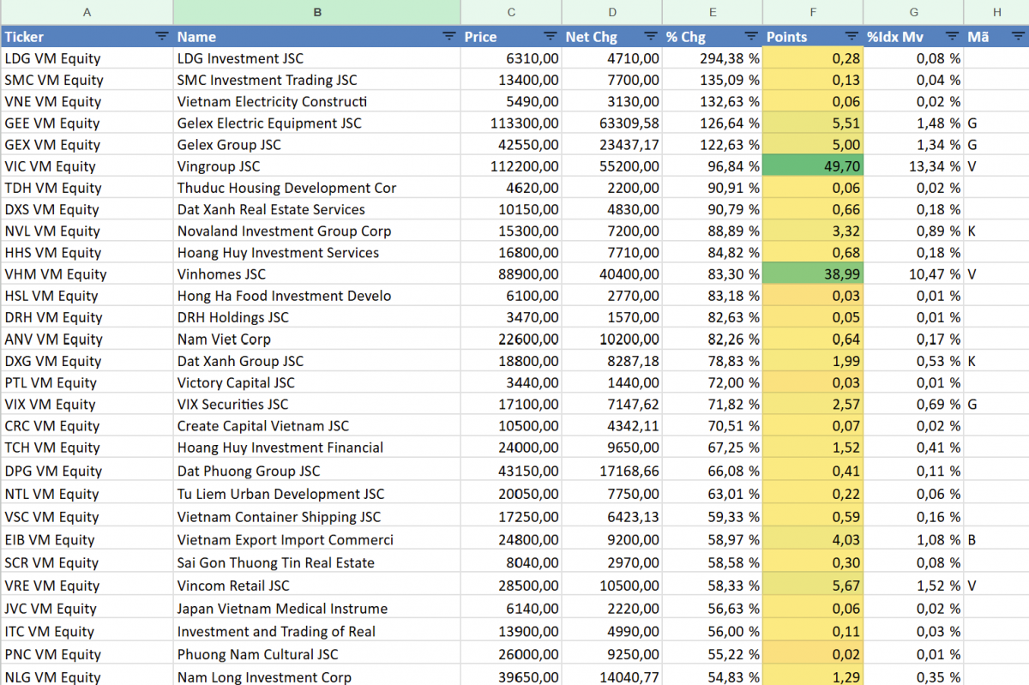Screen dimensions: 1029x685
Task: Select Vietnam Container Shipping JSC cell
Action: point(317,517)
